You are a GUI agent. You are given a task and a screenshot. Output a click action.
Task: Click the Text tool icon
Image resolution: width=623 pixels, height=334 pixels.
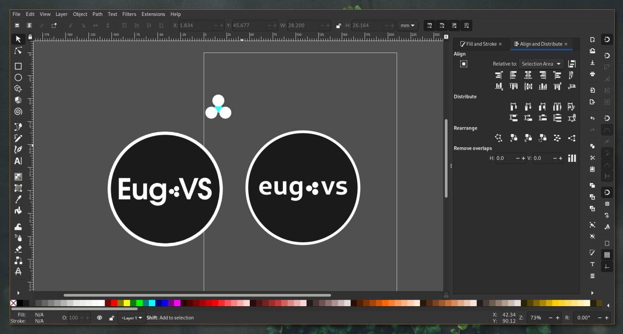tap(18, 161)
